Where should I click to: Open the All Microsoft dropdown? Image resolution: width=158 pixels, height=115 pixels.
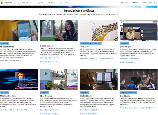125,3
